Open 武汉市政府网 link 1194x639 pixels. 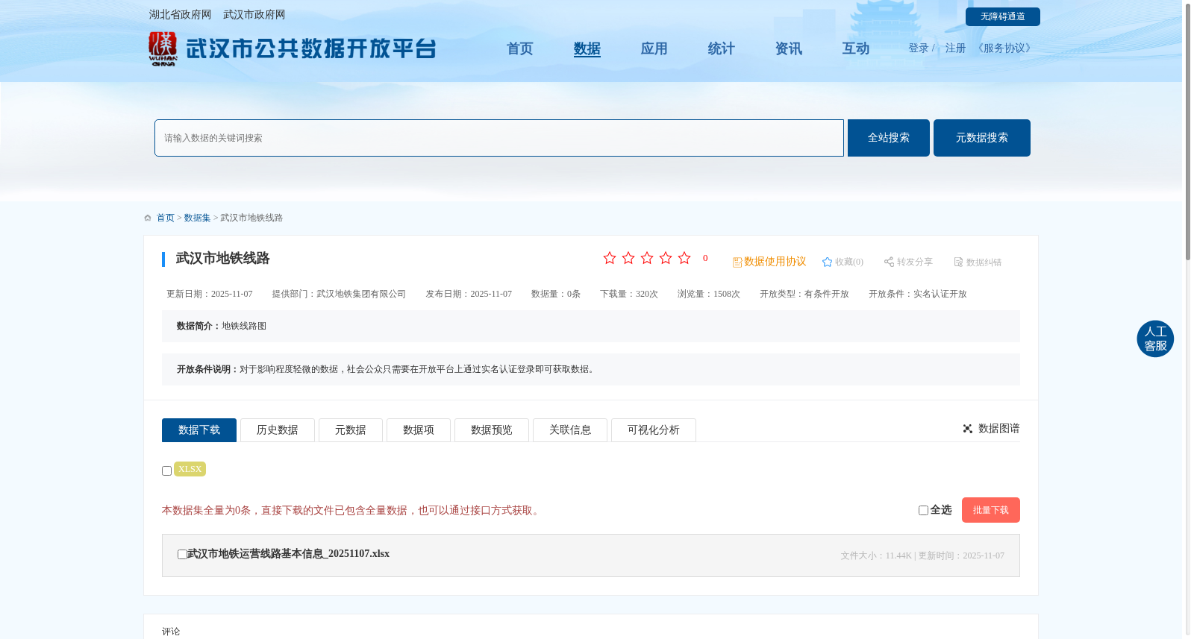(x=254, y=15)
